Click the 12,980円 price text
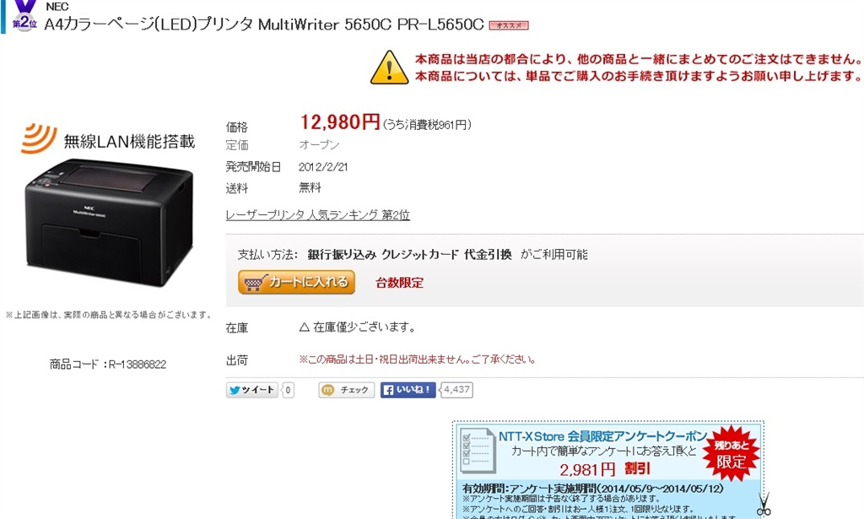The height and width of the screenshot is (519, 864). point(340,122)
